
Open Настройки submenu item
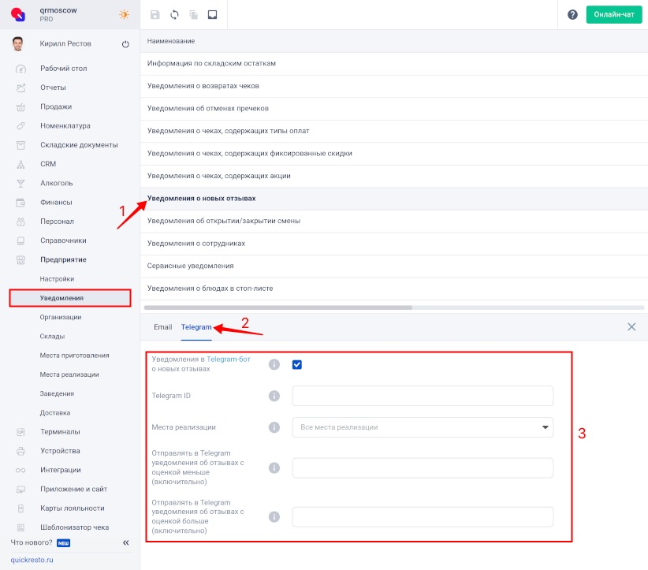coord(57,279)
